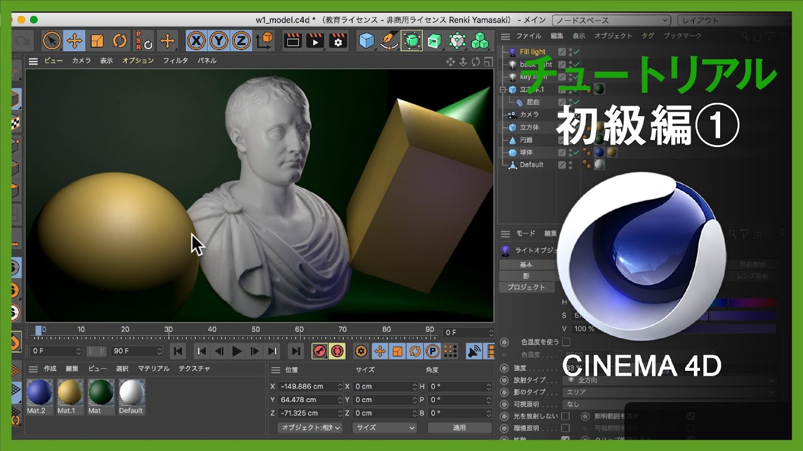Image resolution: width=803 pixels, height=451 pixels.
Task: Open the Object Manager タグ menu
Action: point(647,36)
